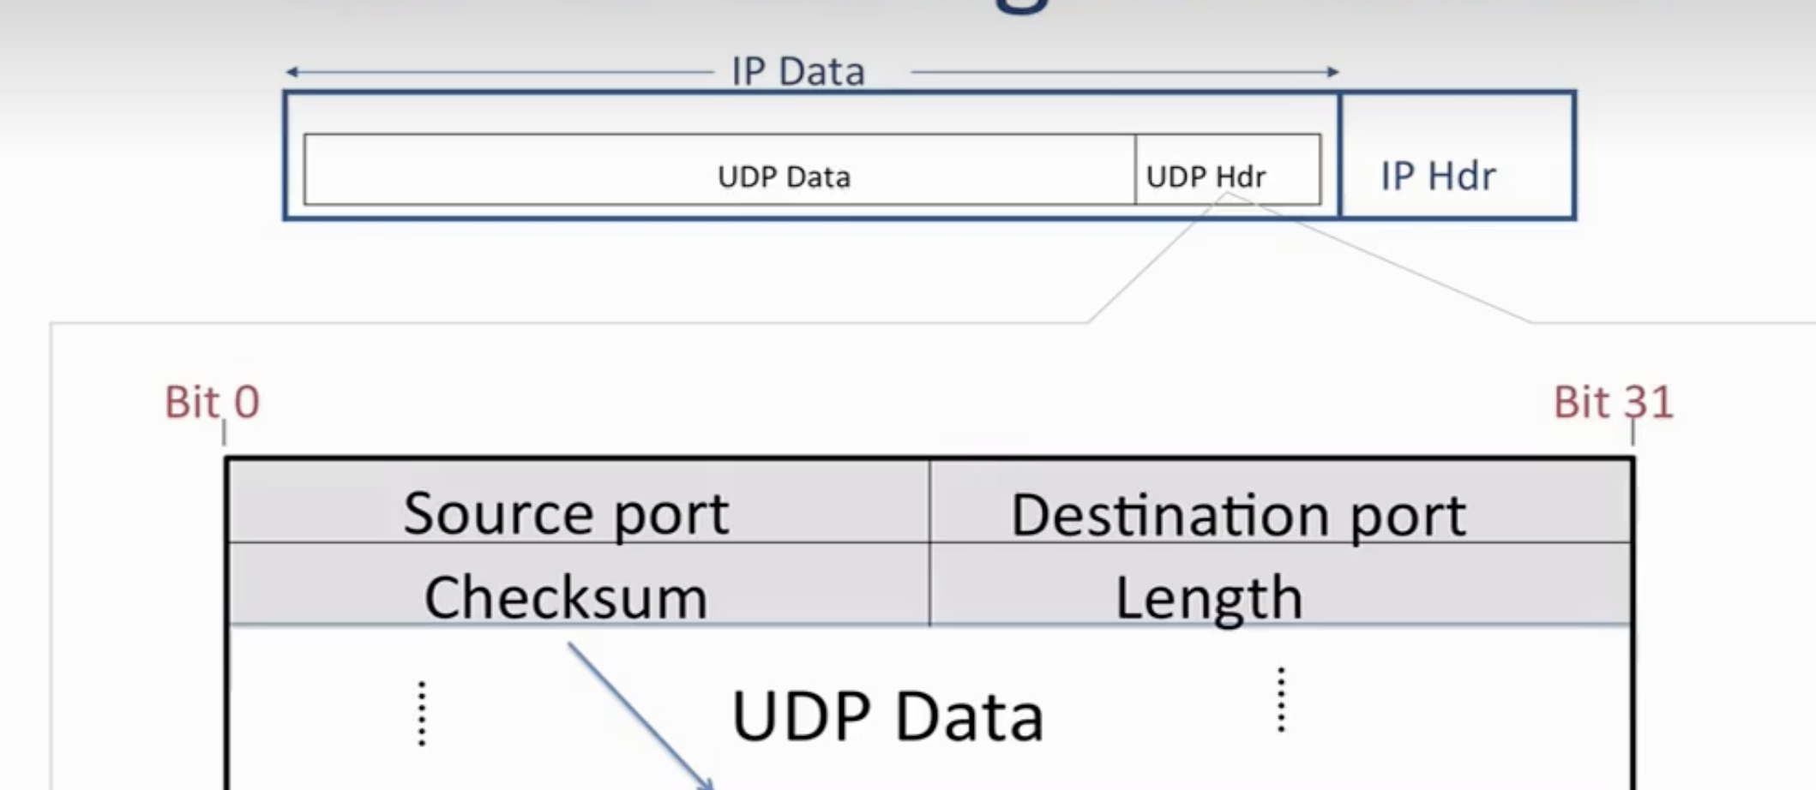This screenshot has width=1816, height=790.
Task: Click the right arrowhead of the IP Data span
Action: tap(1332, 72)
